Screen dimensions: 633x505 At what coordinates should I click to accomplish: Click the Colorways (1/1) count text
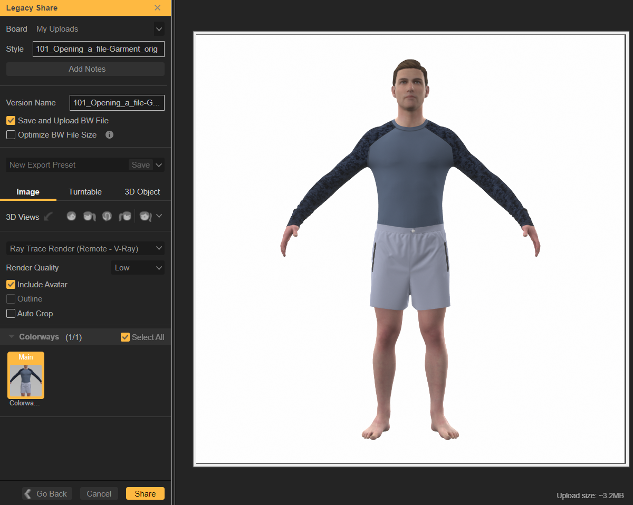[x=73, y=337]
